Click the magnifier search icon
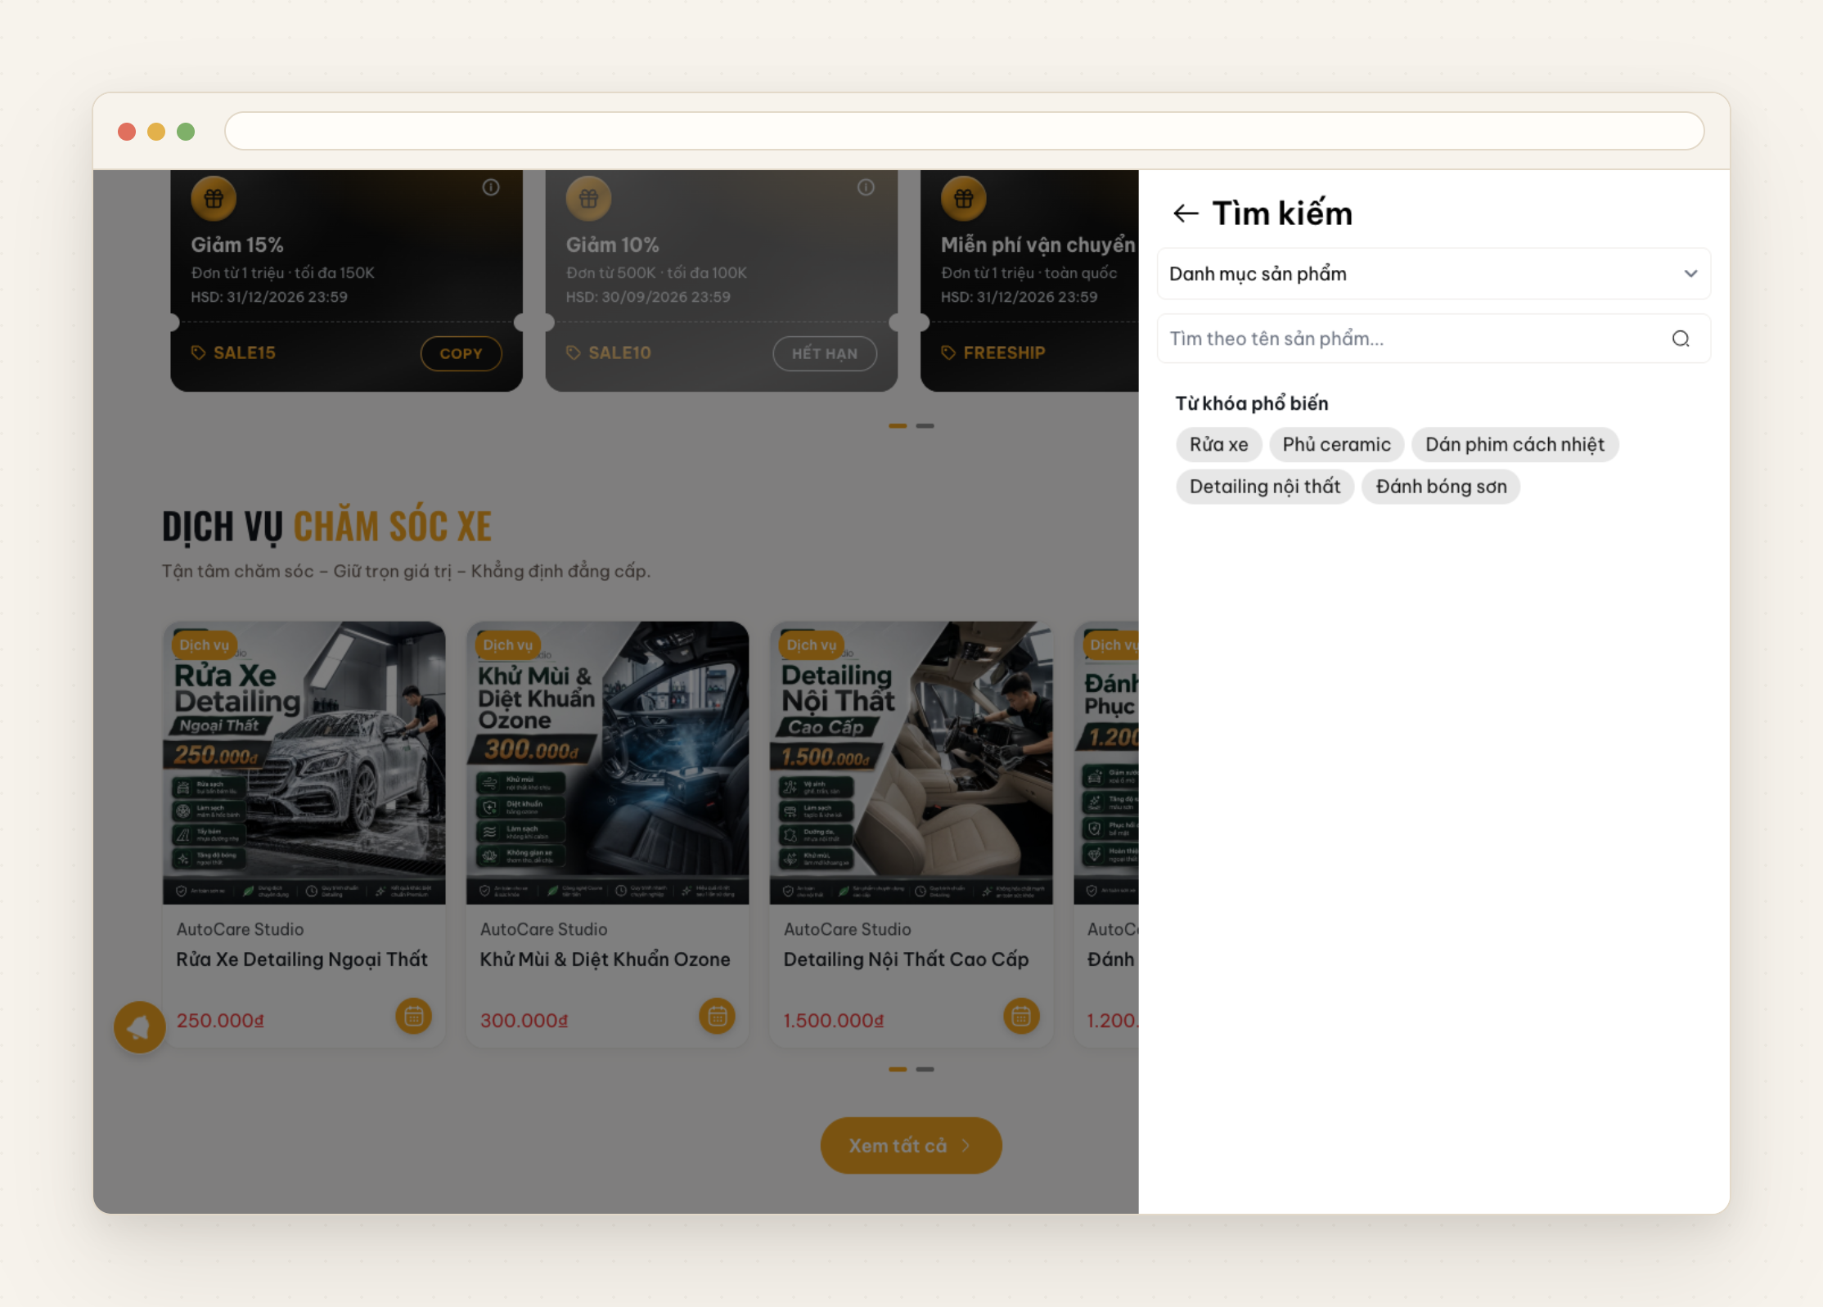Image resolution: width=1823 pixels, height=1307 pixels. 1681,339
